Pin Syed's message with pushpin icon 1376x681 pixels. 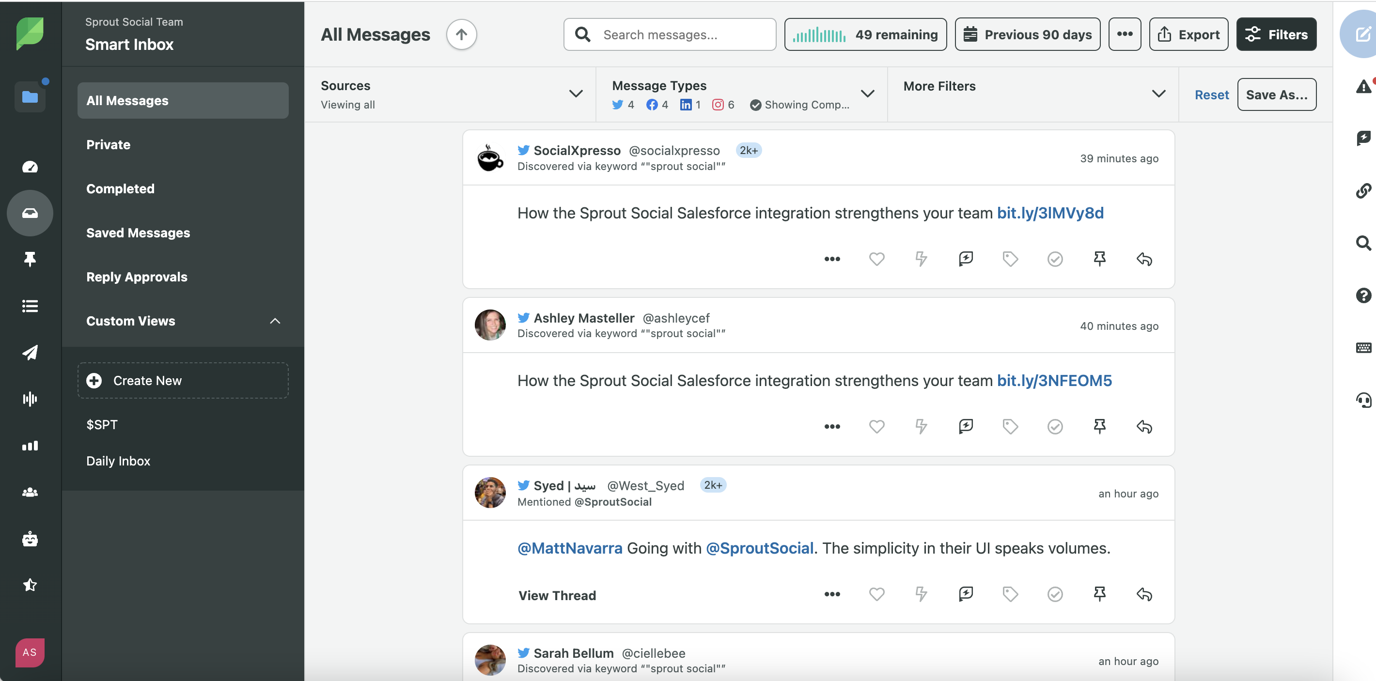click(x=1099, y=593)
